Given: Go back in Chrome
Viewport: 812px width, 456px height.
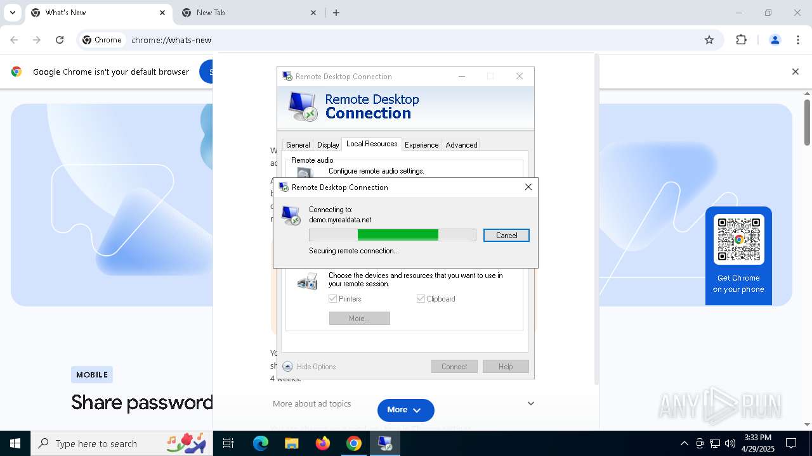Looking at the screenshot, I should (x=14, y=40).
